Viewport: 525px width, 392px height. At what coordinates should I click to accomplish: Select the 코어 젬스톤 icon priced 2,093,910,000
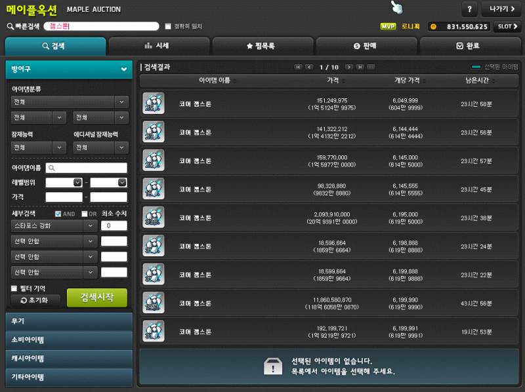pos(154,217)
